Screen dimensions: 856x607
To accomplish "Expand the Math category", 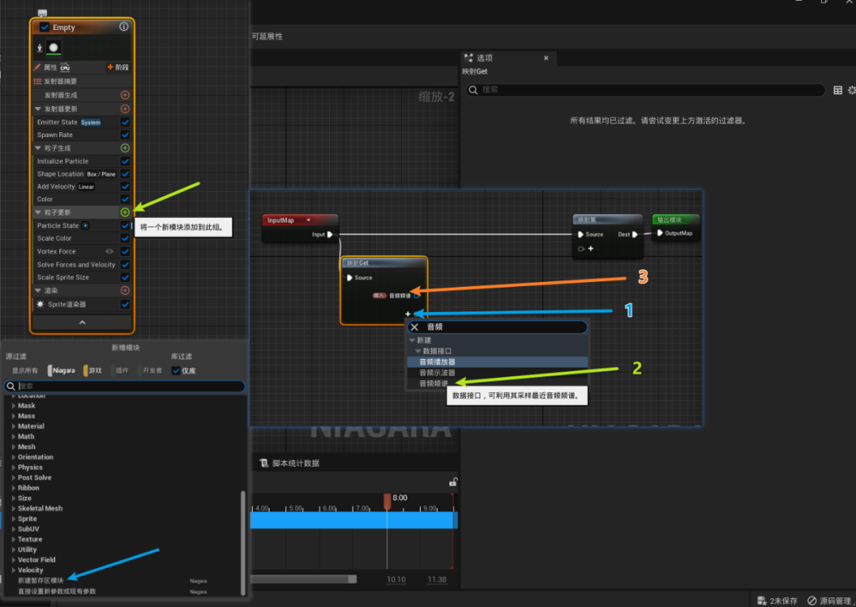I will [x=13, y=437].
